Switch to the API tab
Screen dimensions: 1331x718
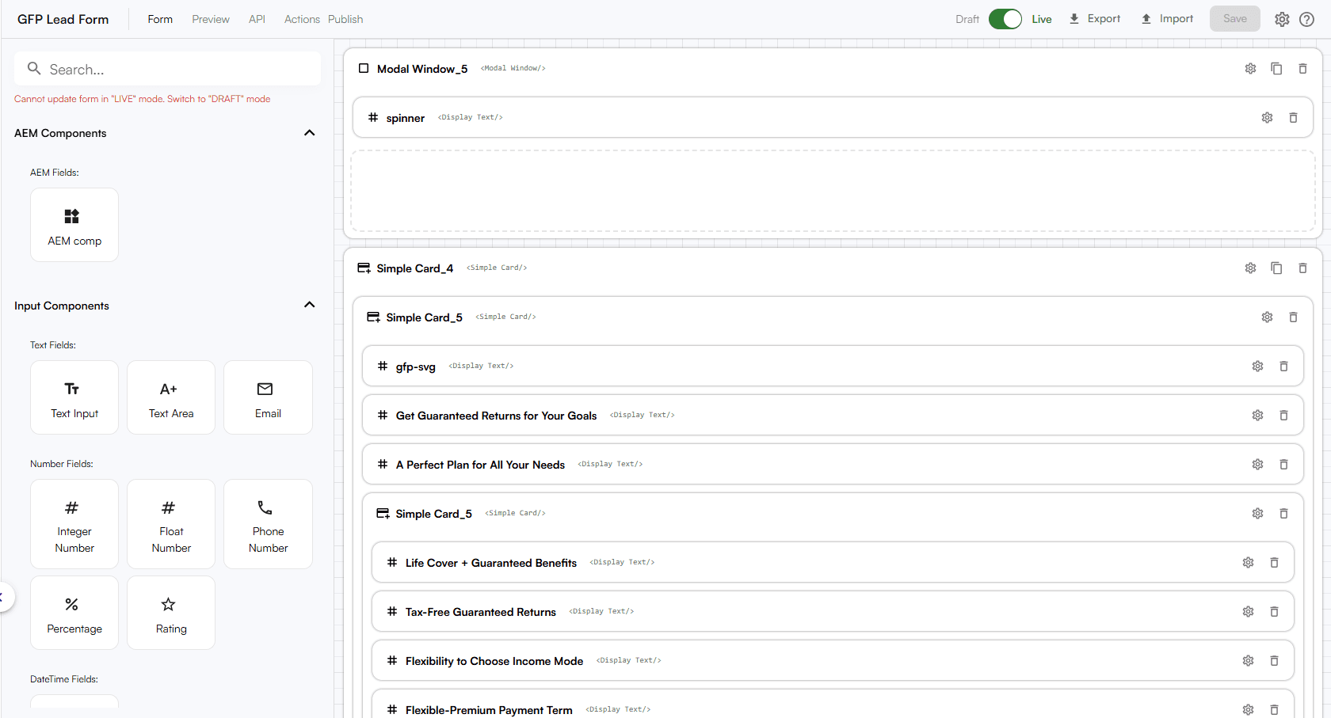click(x=257, y=19)
